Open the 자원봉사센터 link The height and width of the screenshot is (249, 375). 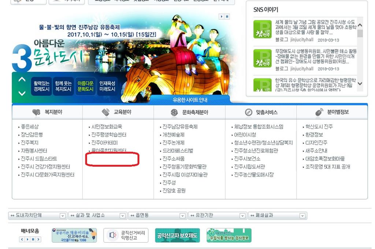tap(34, 151)
